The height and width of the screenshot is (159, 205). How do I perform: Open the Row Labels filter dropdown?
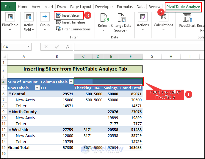37,88
